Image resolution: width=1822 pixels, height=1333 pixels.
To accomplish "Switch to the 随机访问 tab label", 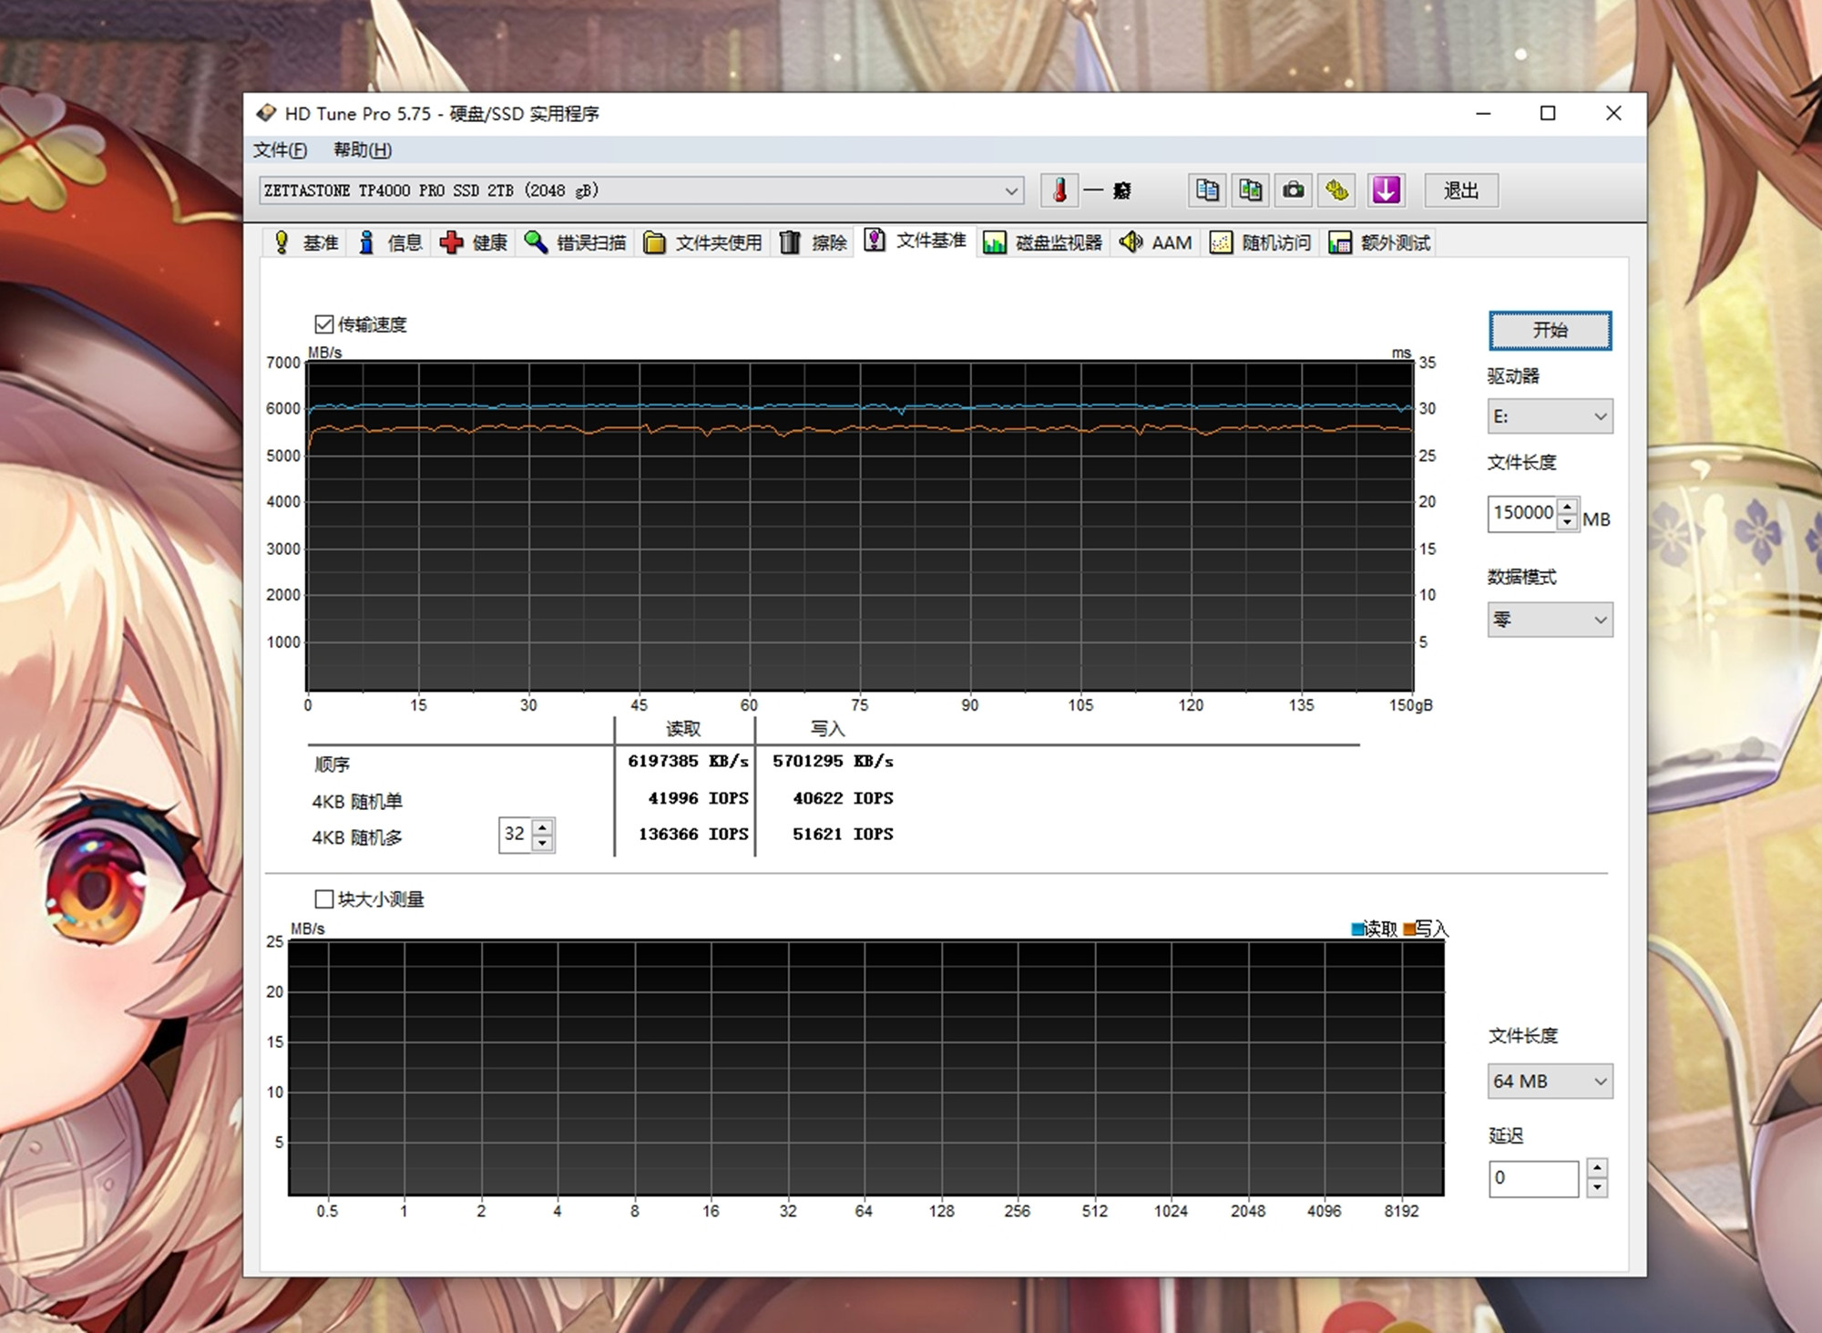I will click(1276, 242).
